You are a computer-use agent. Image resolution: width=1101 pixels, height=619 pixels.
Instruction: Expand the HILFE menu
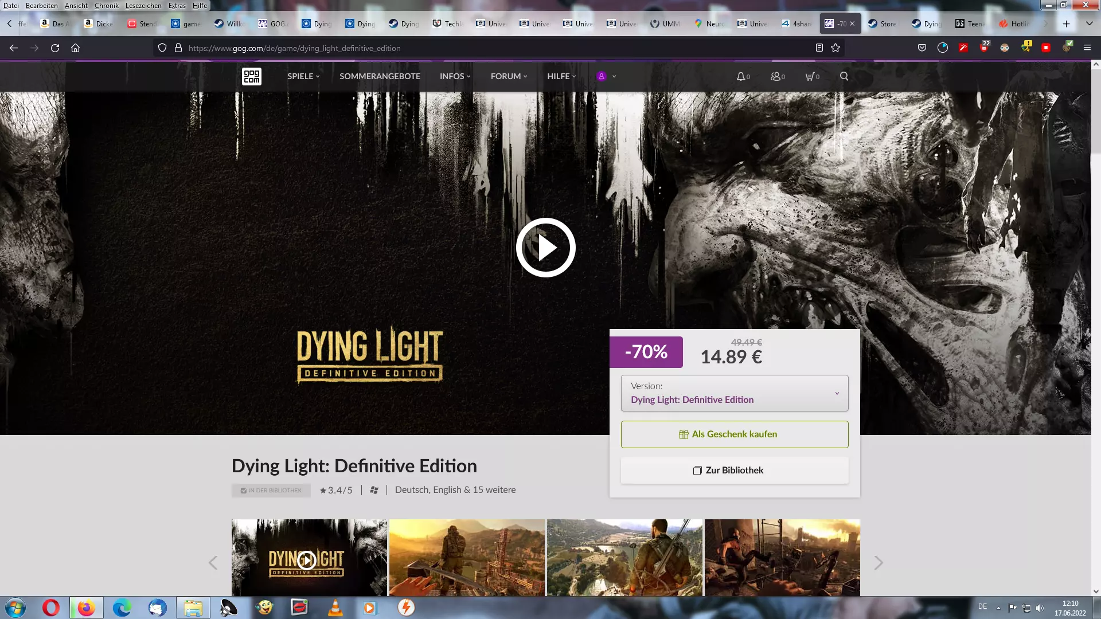click(561, 76)
